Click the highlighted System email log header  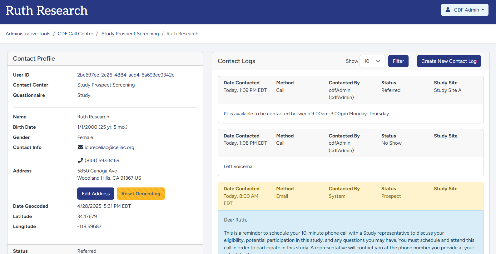(350, 196)
